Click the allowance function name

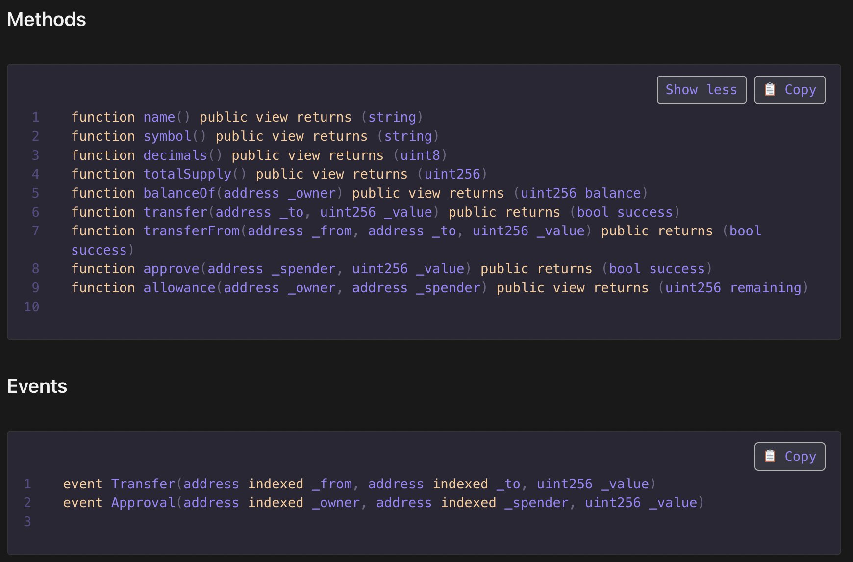[179, 288]
